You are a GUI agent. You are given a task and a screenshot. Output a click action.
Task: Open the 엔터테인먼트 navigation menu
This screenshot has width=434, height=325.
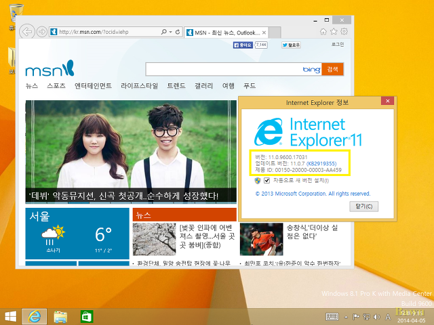point(94,86)
